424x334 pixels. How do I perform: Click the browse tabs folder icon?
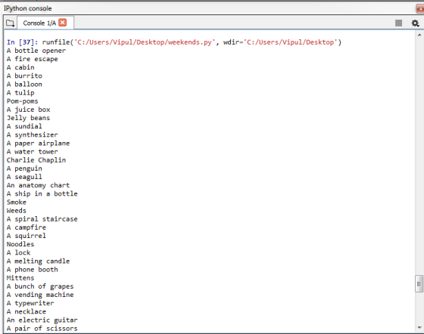11,23
